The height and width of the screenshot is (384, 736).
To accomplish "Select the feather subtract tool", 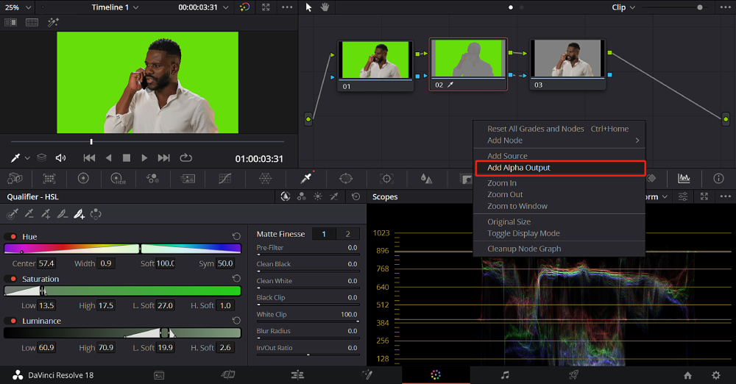I will pos(62,214).
